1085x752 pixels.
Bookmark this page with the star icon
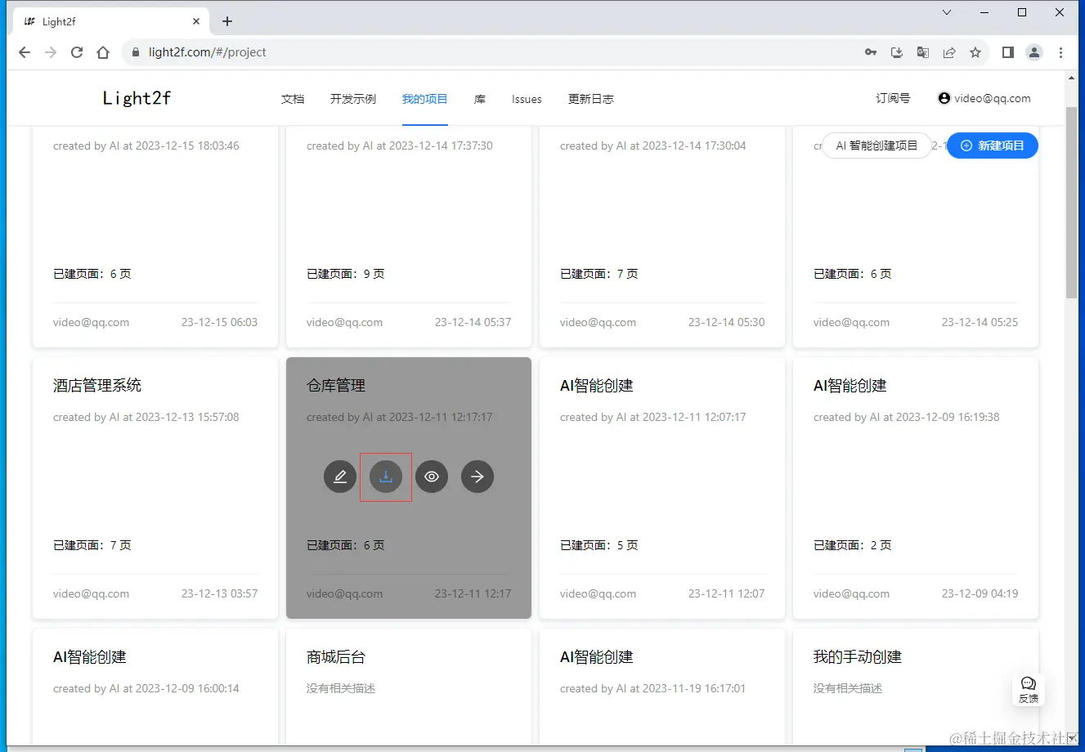975,52
